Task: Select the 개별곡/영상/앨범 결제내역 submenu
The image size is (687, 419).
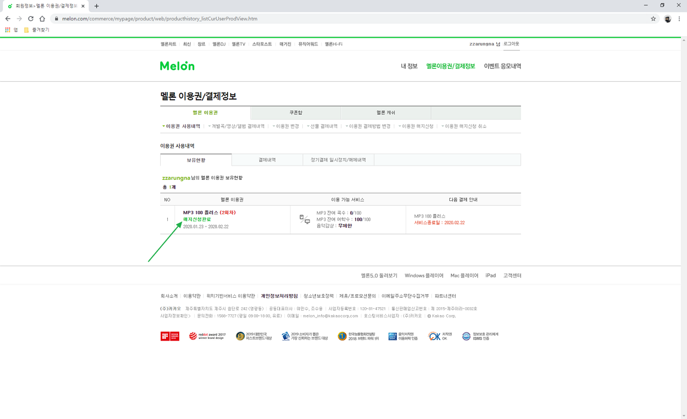Action: (x=238, y=126)
